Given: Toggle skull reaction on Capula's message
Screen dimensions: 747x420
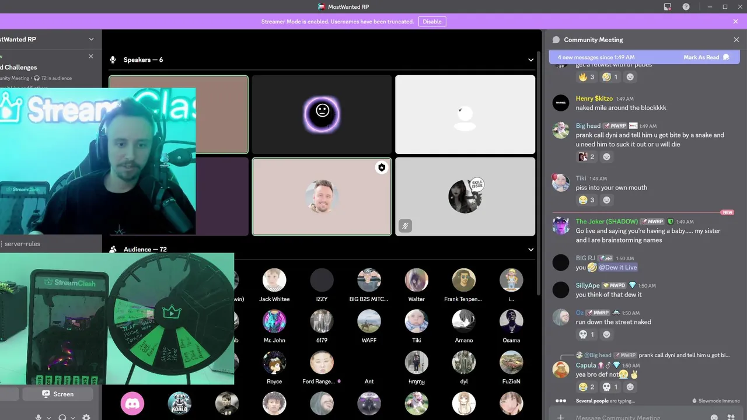Looking at the screenshot, I should point(610,387).
